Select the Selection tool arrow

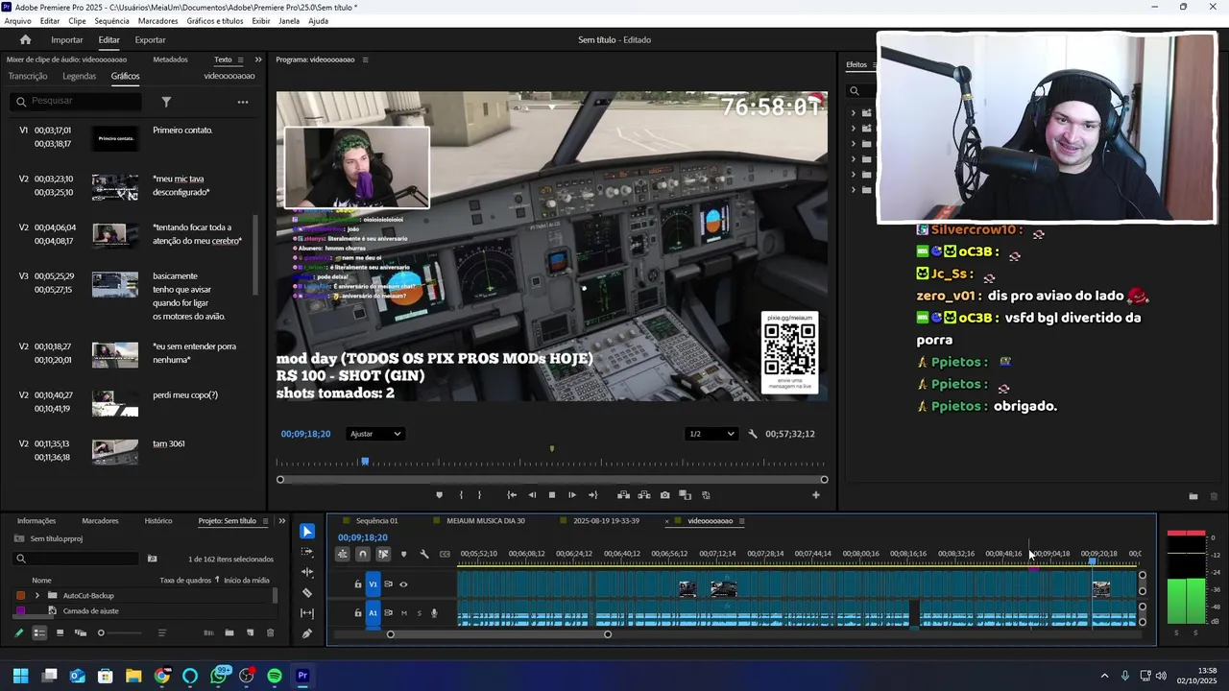pos(307,532)
